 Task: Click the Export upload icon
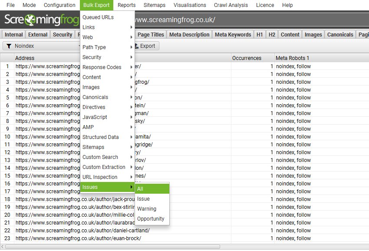click(x=136, y=46)
